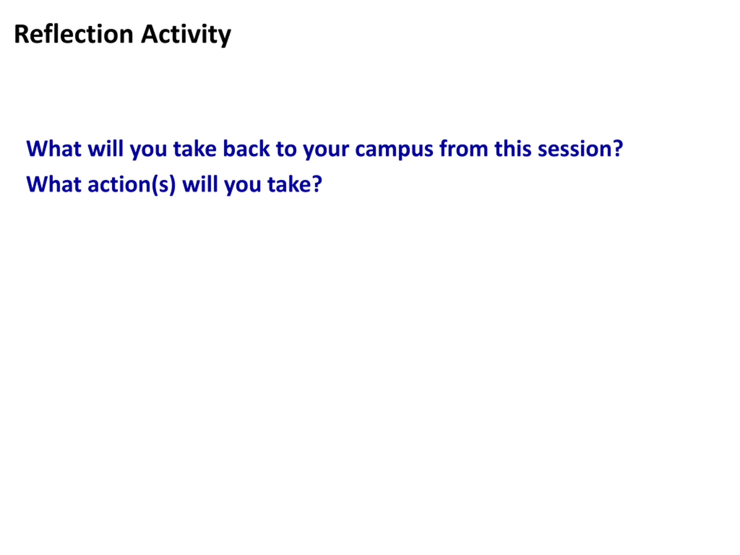The width and height of the screenshot is (740, 555).
Task: Click the word "session?" in first question
Action: click(x=580, y=149)
